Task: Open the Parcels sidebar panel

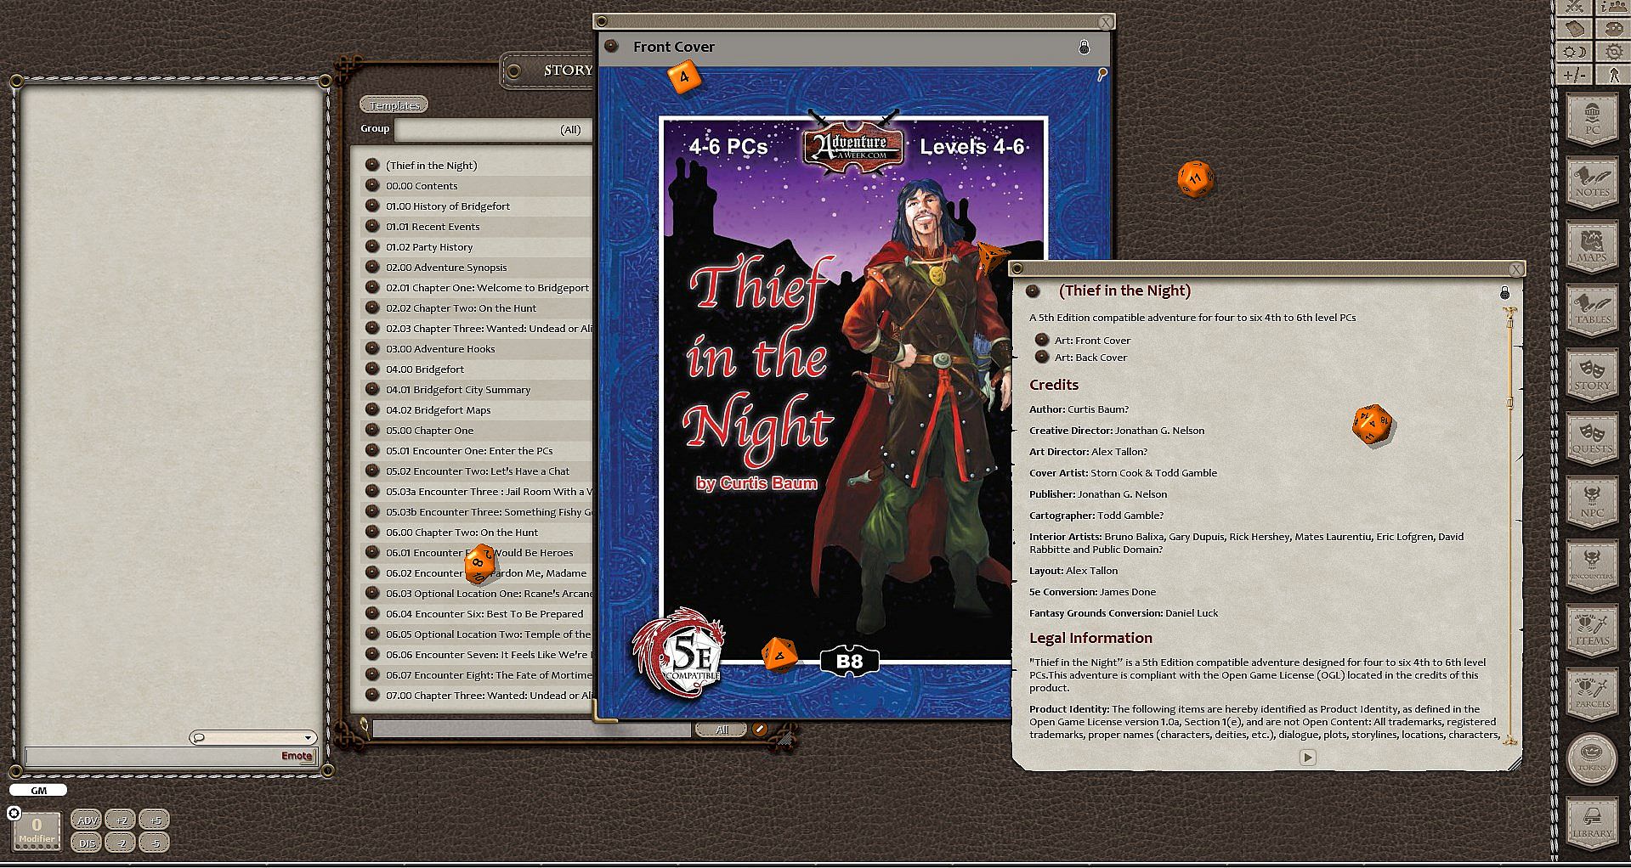Action: (1592, 693)
